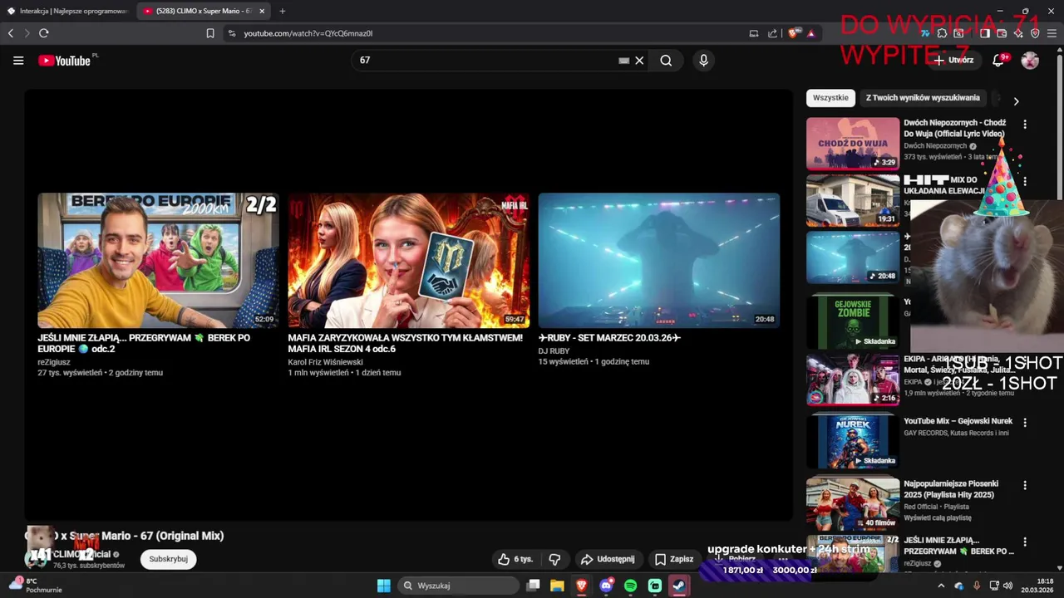1064x598 pixels.
Task: Open options for Najpopularniejsze Piosenki playlist
Action: point(1025,485)
